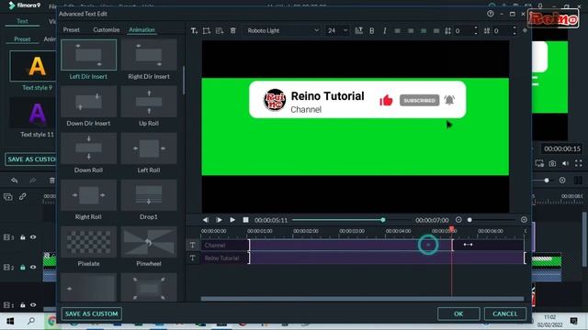Select the Channel text track clip
588x330 pixels.
coord(351,245)
